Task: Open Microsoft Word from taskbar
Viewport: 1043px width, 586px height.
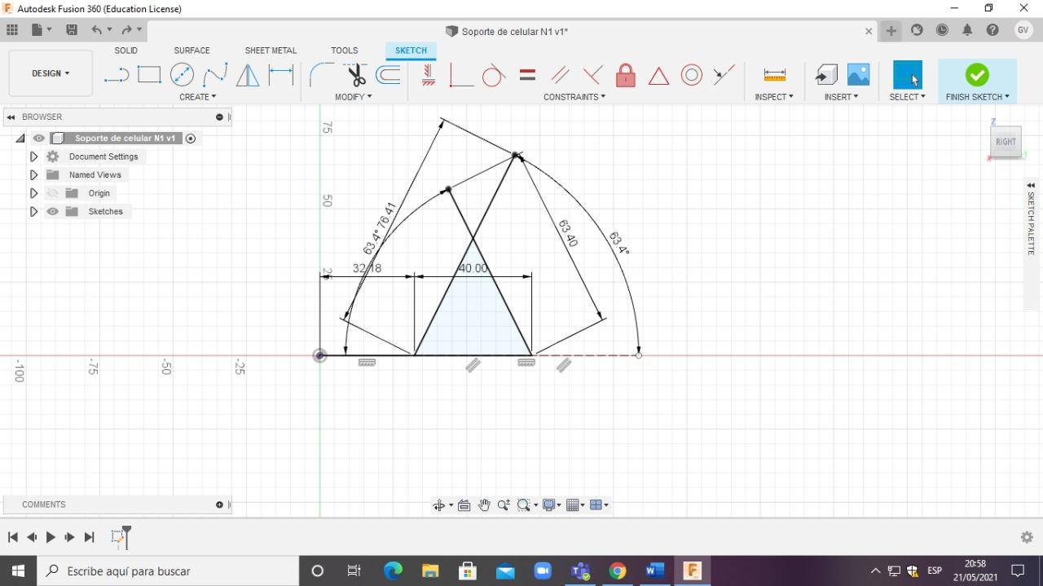Action: pyautogui.click(x=654, y=571)
